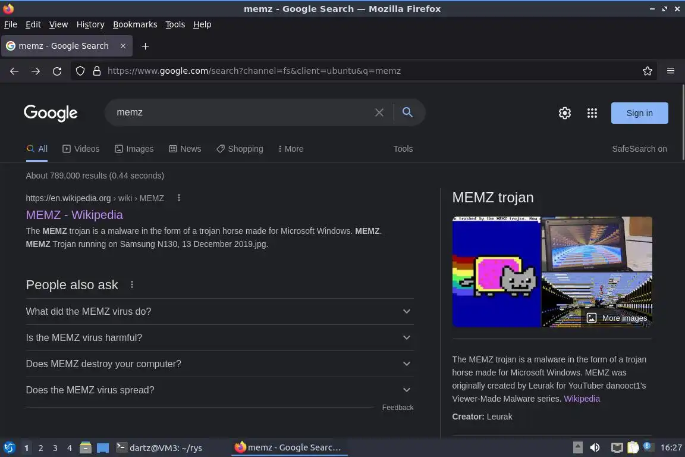Open the Tools search options
Screen dimensions: 685x457
click(x=403, y=149)
